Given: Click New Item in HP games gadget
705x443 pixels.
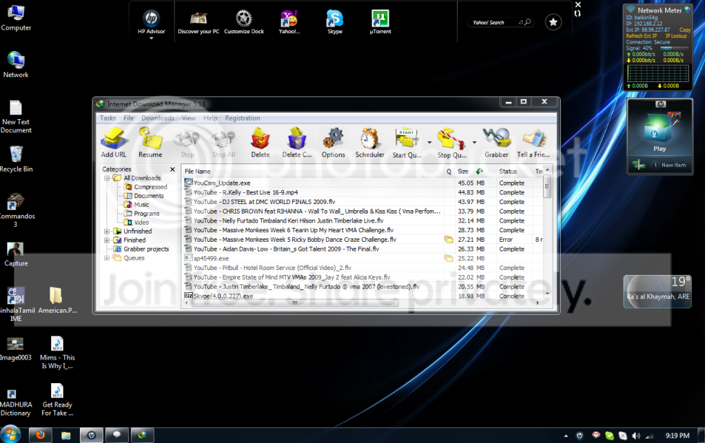Looking at the screenshot, I should [x=673, y=165].
